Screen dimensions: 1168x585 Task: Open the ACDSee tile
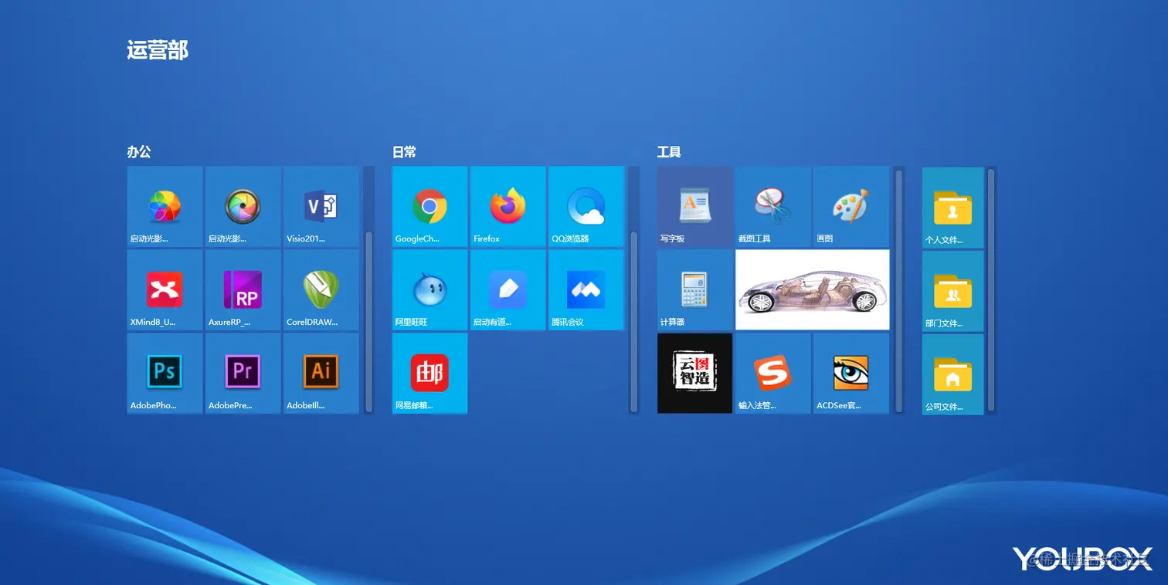click(851, 374)
